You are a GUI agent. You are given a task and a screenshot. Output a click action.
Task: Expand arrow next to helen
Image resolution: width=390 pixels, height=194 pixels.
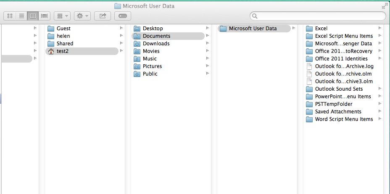point(121,36)
